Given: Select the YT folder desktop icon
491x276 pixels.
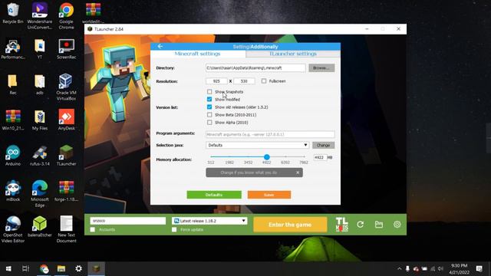Looking at the screenshot, I should 39,49.
